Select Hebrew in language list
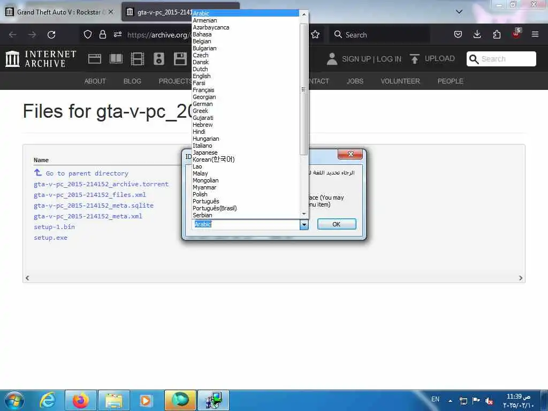This screenshot has width=548, height=411. tap(245, 124)
